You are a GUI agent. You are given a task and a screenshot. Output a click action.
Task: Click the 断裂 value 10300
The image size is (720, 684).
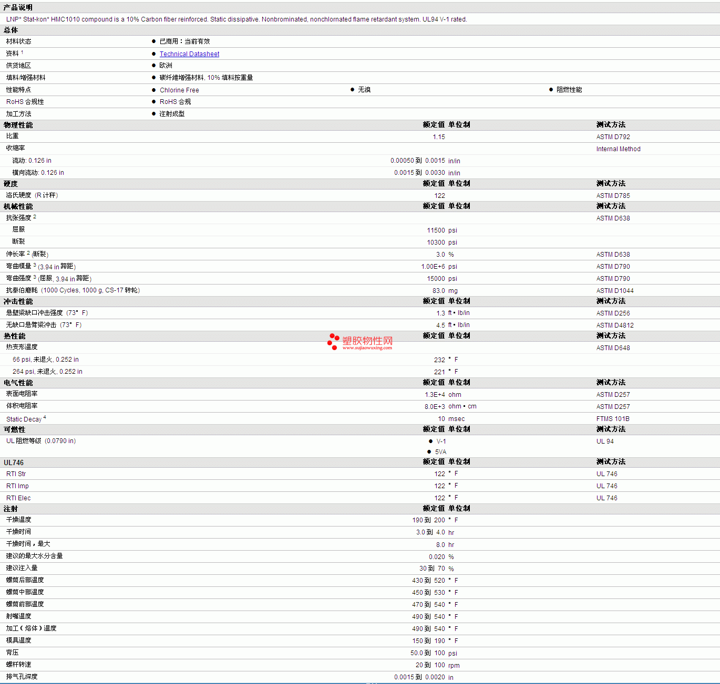(x=436, y=243)
